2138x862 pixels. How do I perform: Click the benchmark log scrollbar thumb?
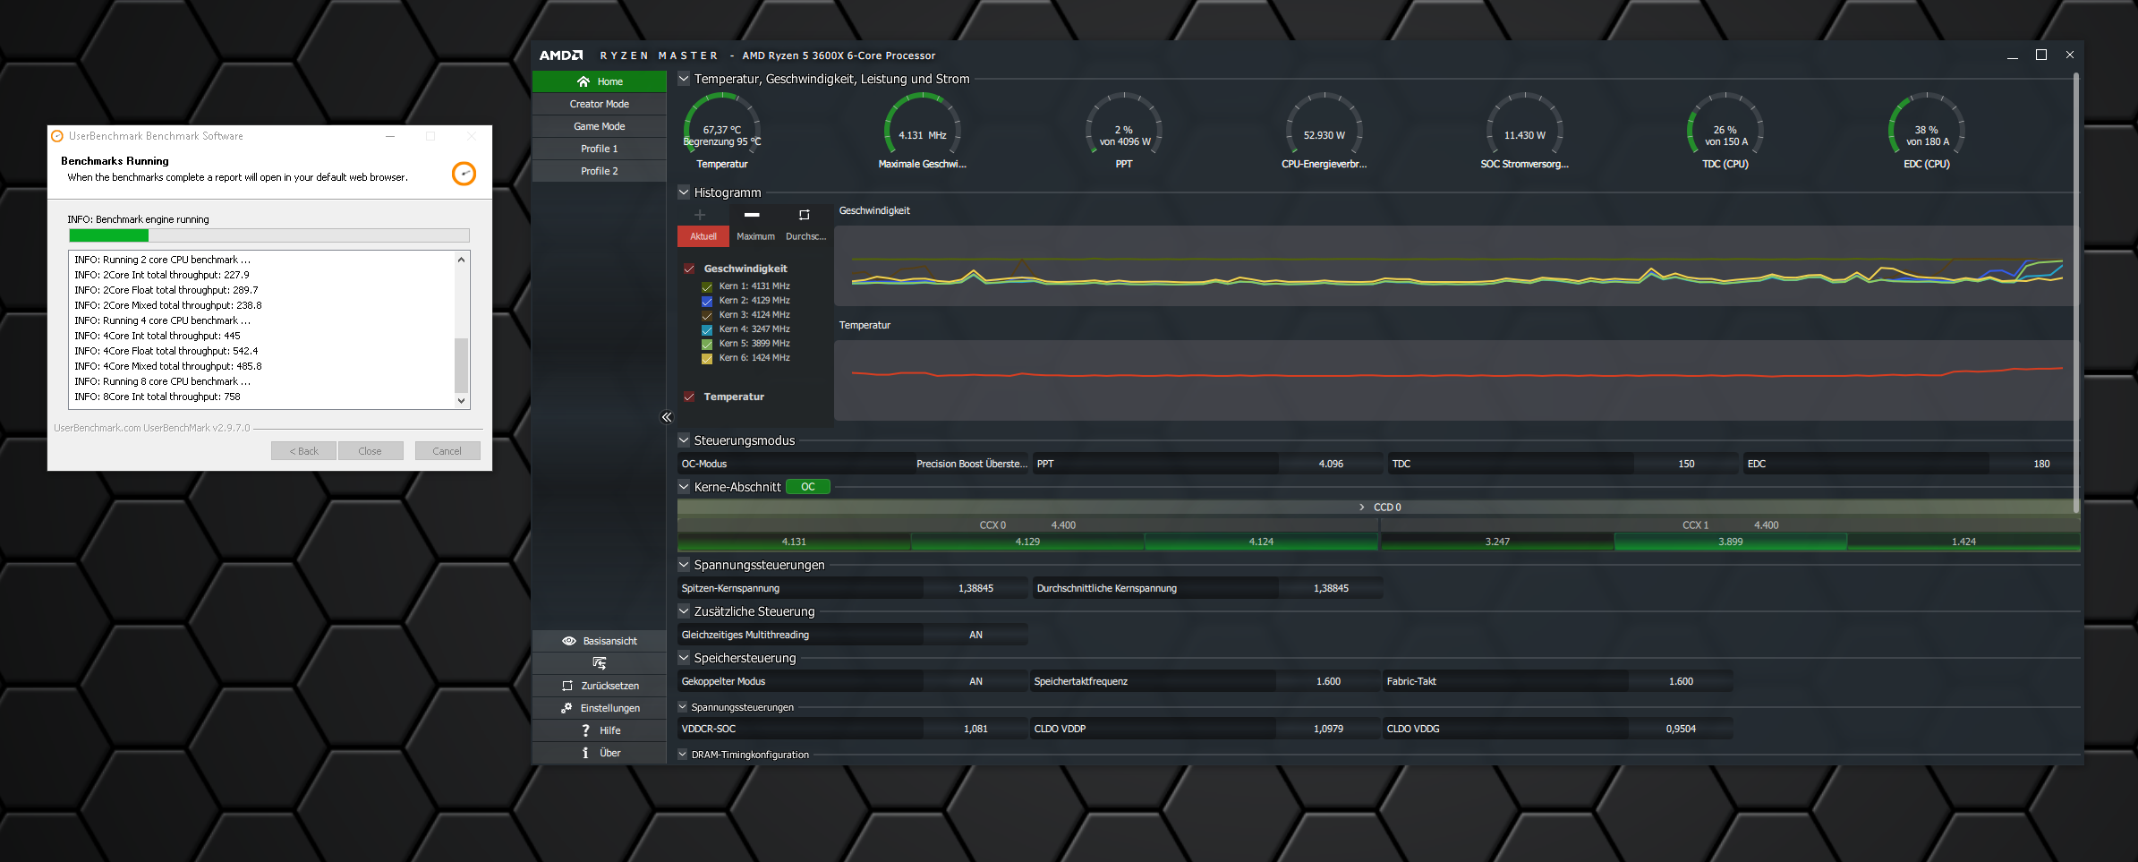tap(461, 364)
